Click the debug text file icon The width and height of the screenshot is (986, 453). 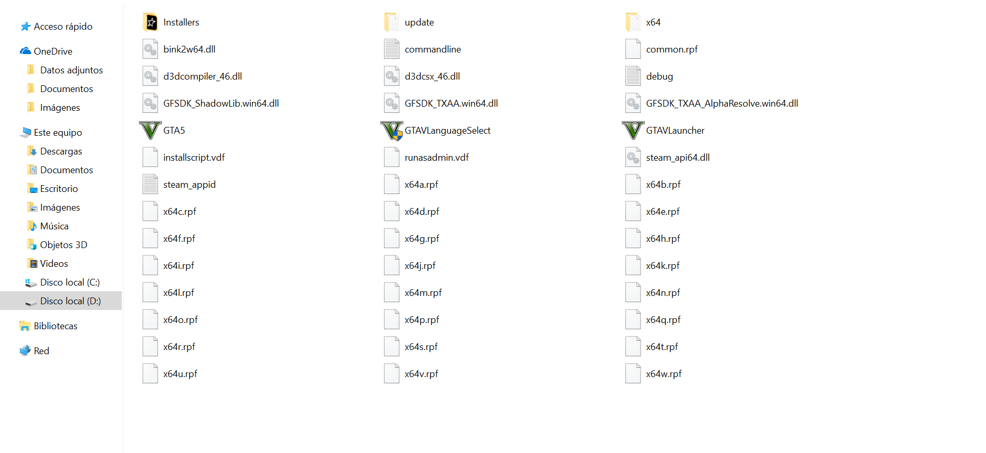(x=633, y=76)
